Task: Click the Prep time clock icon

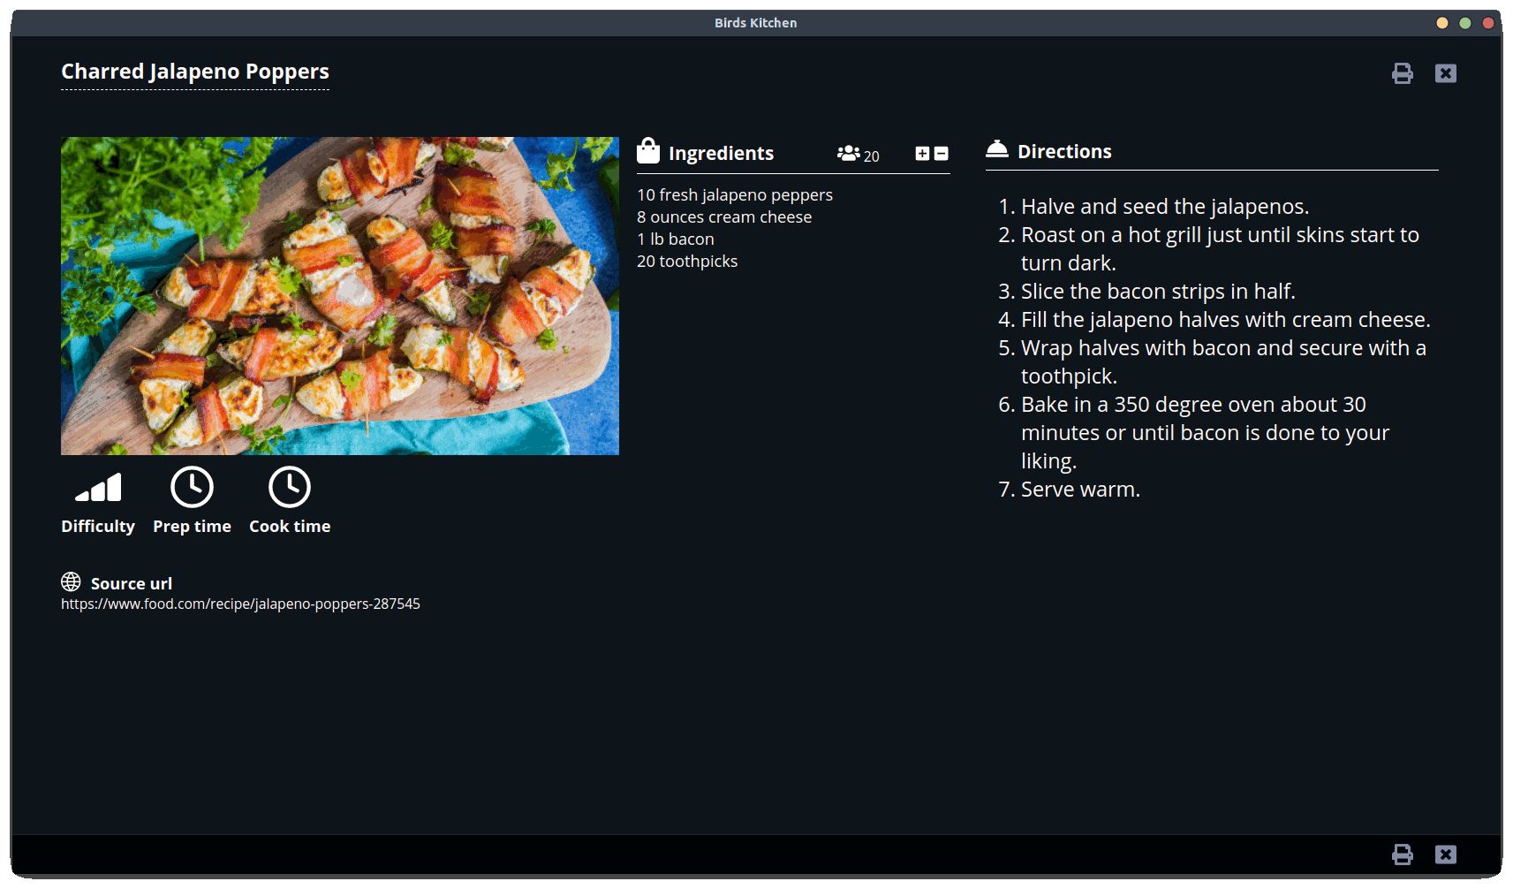Action: (x=192, y=486)
